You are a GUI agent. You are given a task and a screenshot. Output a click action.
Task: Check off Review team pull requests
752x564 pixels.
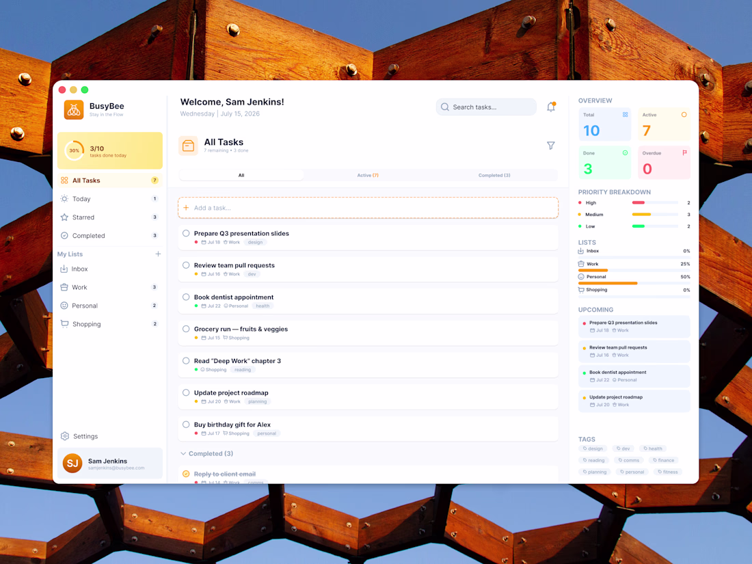click(x=186, y=265)
